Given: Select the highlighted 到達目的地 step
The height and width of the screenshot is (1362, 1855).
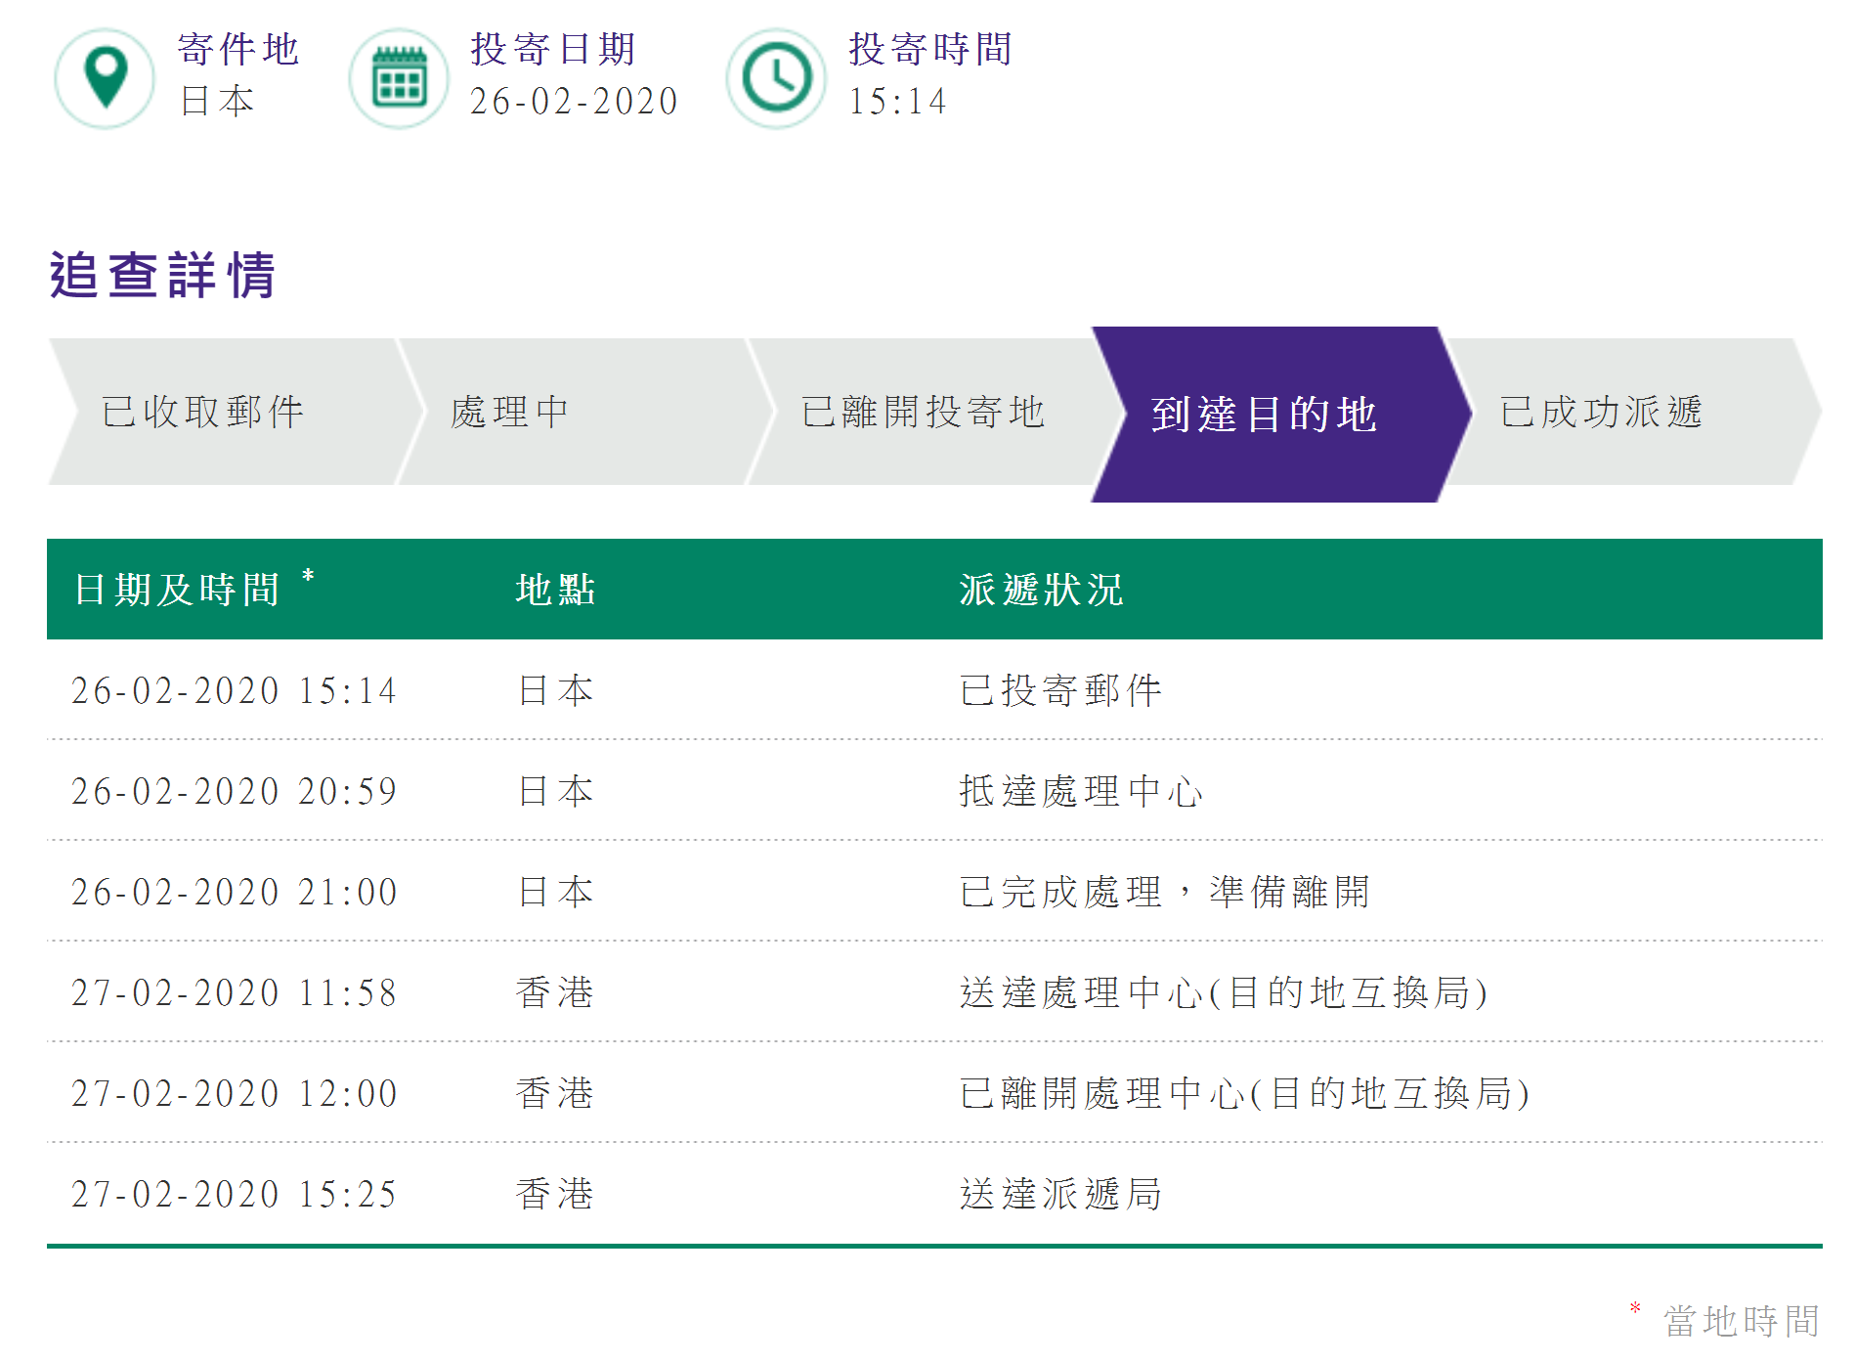Looking at the screenshot, I should [1281, 415].
